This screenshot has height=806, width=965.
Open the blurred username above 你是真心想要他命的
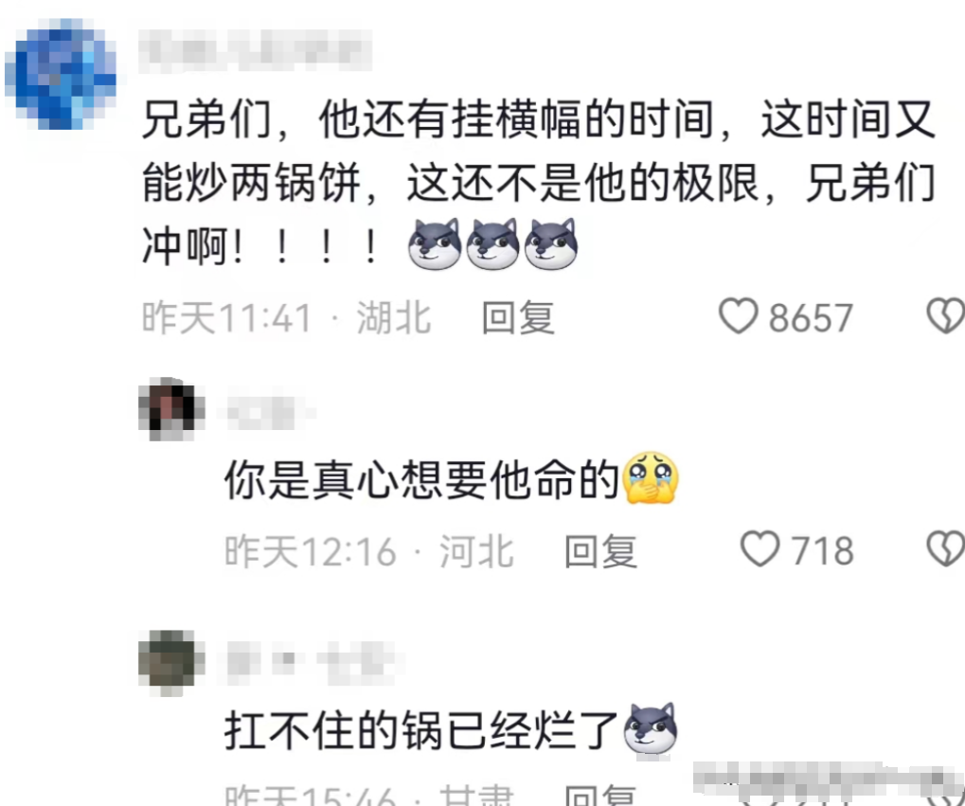(270, 411)
